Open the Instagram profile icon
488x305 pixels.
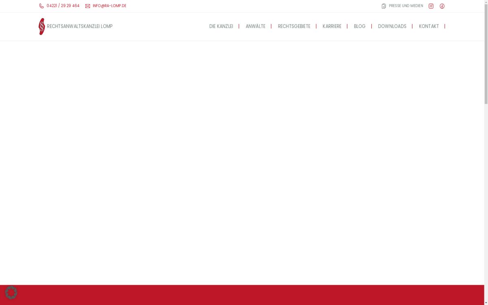(431, 6)
